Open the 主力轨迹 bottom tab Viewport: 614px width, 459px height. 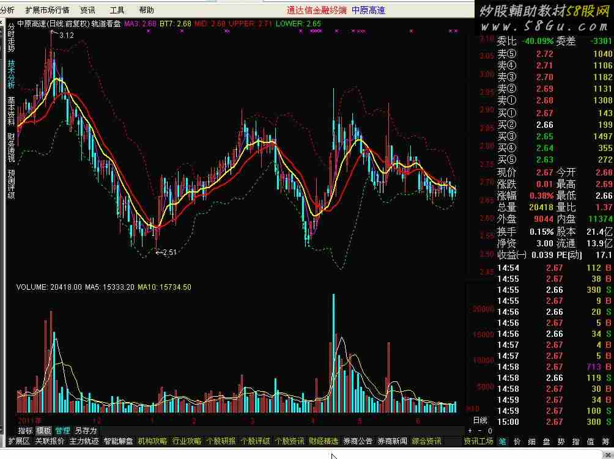point(84,441)
